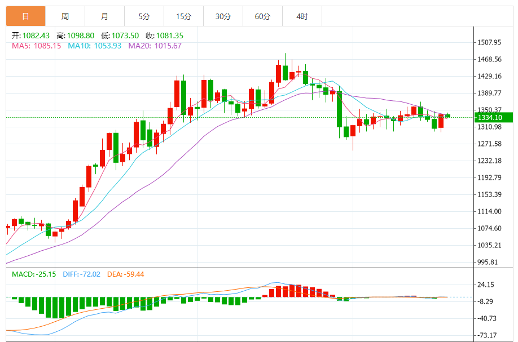The image size is (518, 342).
Task: Open the 5分 timeframe tab
Action: point(144,16)
